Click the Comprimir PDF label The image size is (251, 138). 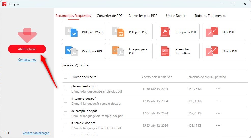(x=186, y=32)
